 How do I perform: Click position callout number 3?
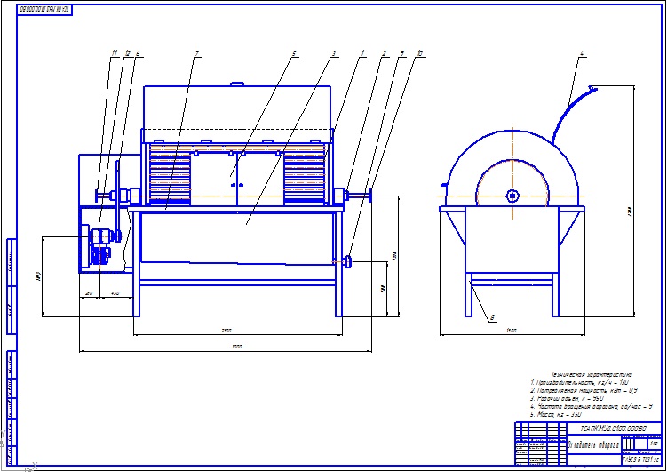[x=334, y=53]
